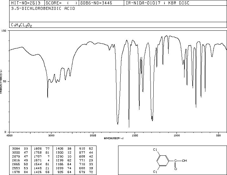Select the 1671 wavenumber in peak table
227x175 pixels.
point(38,160)
